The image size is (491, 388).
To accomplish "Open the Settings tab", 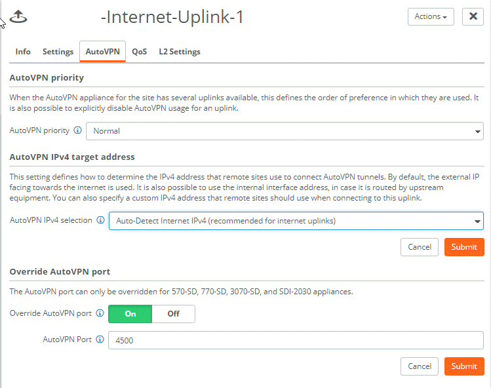I will (58, 52).
